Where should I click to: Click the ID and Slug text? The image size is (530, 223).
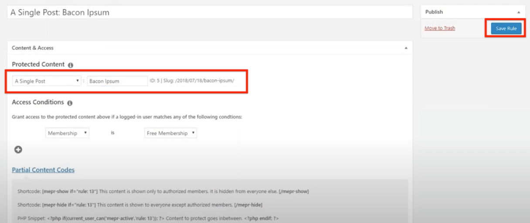click(x=192, y=81)
